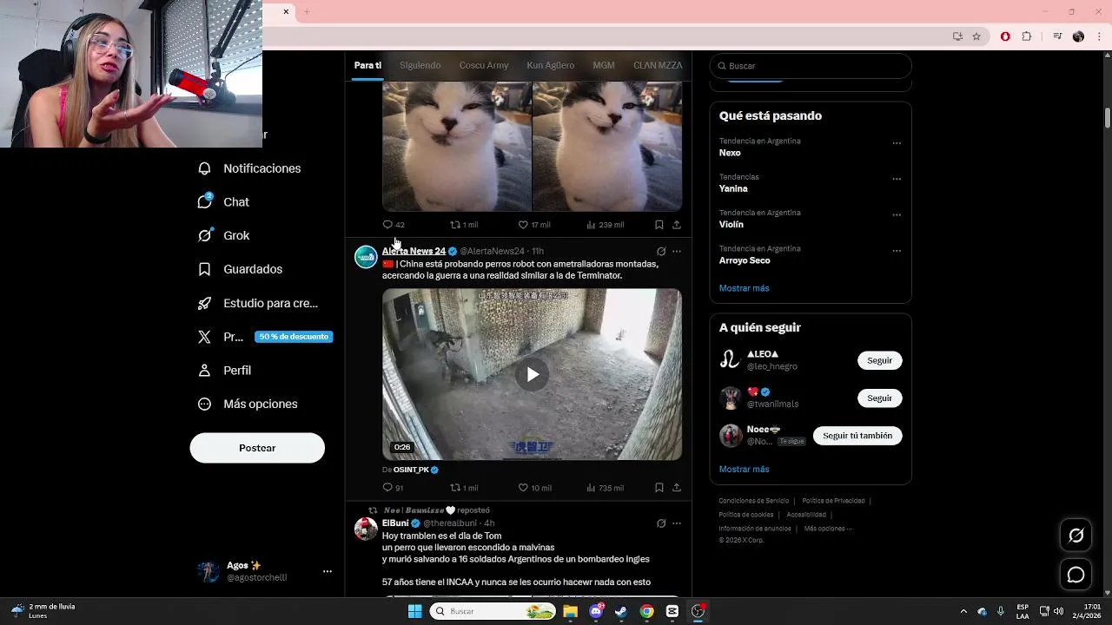Switch to the Para ti tab
This screenshot has width=1112, height=625.
[x=367, y=65]
